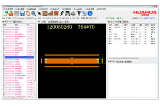Select the hand pan tool

[x=28, y=14]
